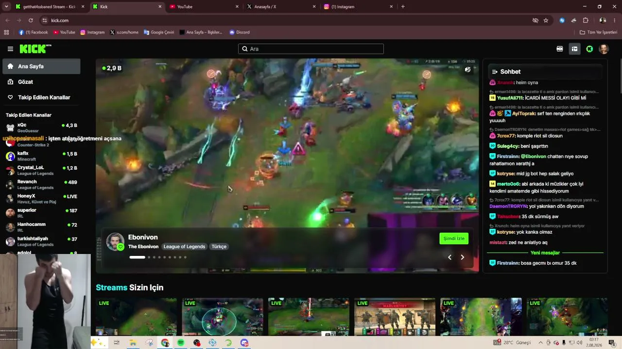Open Crystal_LoL channel in sidebar
The height and width of the screenshot is (349, 622).
coord(41,170)
